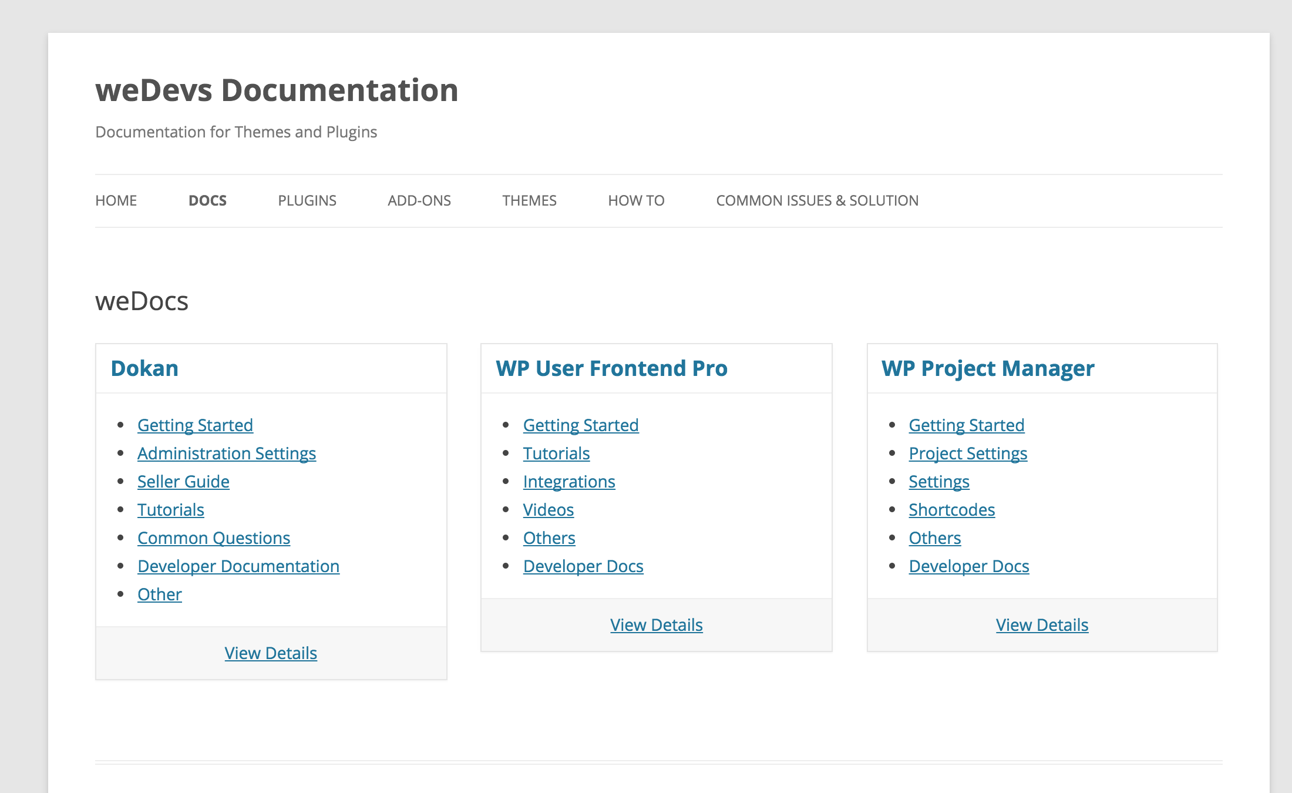Screen dimensions: 1292x793
Task: Go to Common Issues & Solution section
Action: [x=817, y=200]
